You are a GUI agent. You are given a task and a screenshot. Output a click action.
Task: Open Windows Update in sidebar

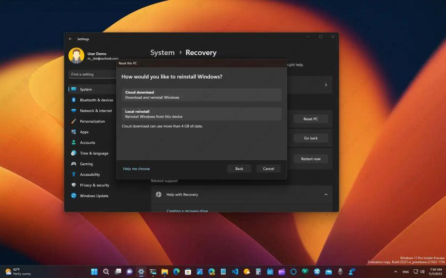click(x=93, y=196)
